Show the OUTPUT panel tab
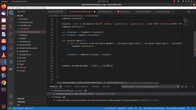 68,86
